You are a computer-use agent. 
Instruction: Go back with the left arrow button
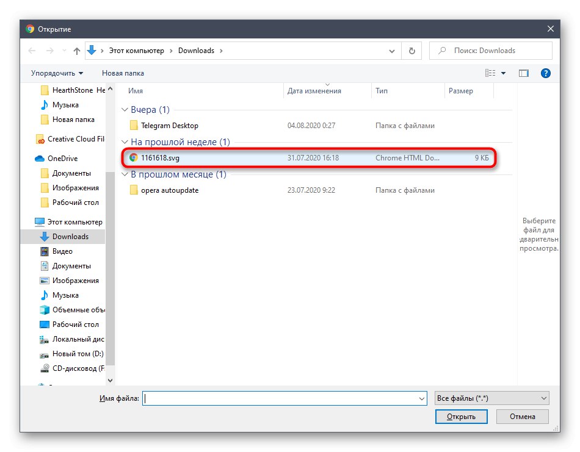(x=32, y=51)
